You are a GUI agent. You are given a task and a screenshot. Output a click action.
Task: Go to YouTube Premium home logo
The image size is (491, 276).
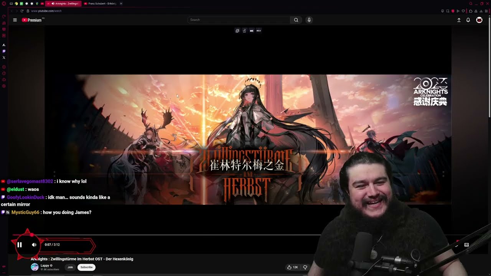click(x=31, y=20)
